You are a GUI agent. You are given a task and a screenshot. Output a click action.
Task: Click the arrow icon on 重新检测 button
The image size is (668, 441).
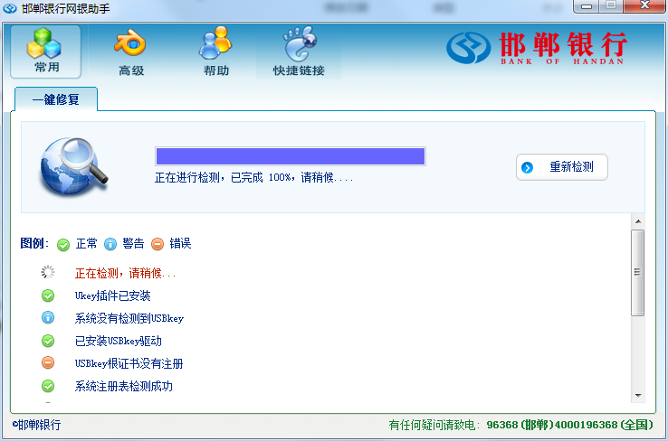pos(527,167)
